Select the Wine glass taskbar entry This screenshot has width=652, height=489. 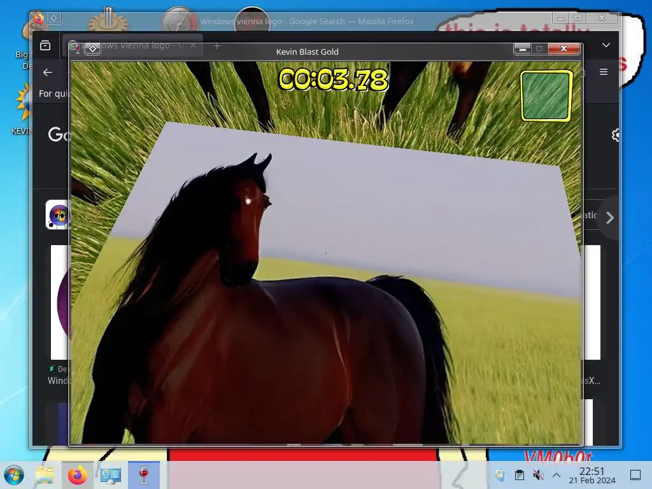click(x=144, y=475)
